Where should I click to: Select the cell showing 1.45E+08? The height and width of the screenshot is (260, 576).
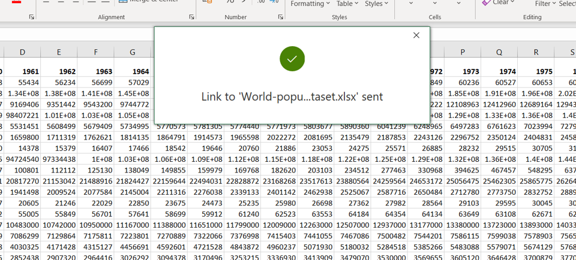pos(133,93)
